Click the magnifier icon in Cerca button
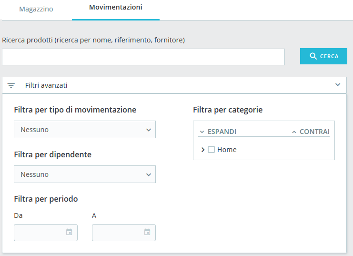Viewport: 353px width, 256px height. 313,56
